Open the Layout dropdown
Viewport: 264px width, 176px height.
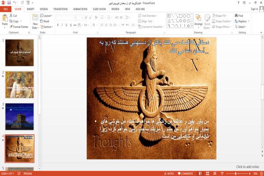(x=46, y=16)
